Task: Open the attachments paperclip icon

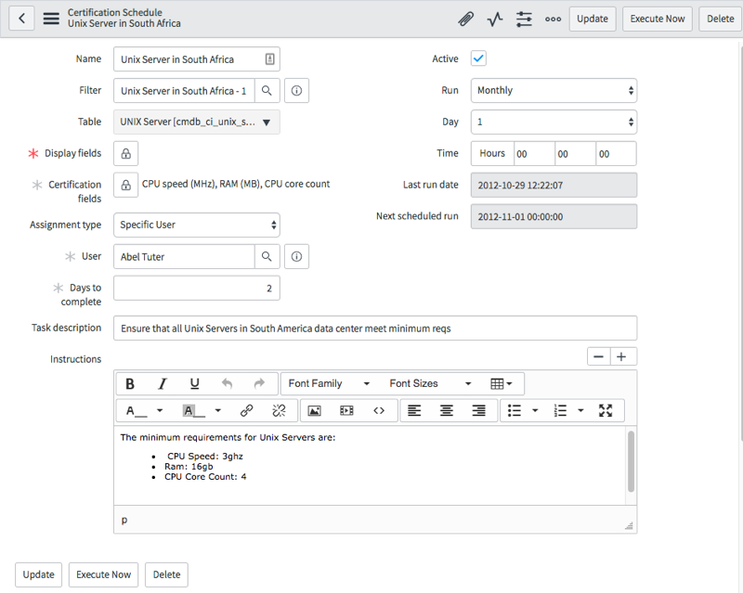Action: 466,19
